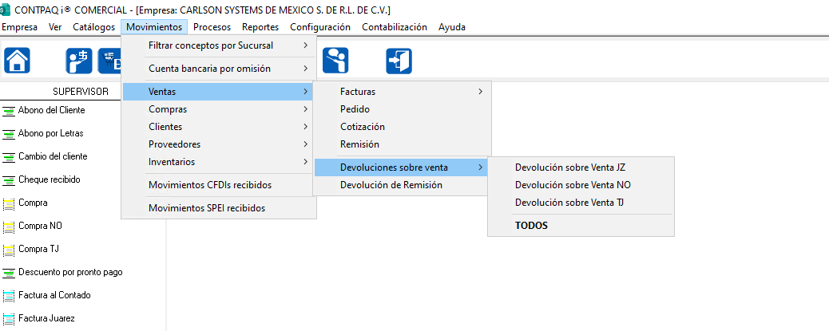Expand the Facturas submenu
Viewport: 829px width, 331px height.
click(x=403, y=92)
